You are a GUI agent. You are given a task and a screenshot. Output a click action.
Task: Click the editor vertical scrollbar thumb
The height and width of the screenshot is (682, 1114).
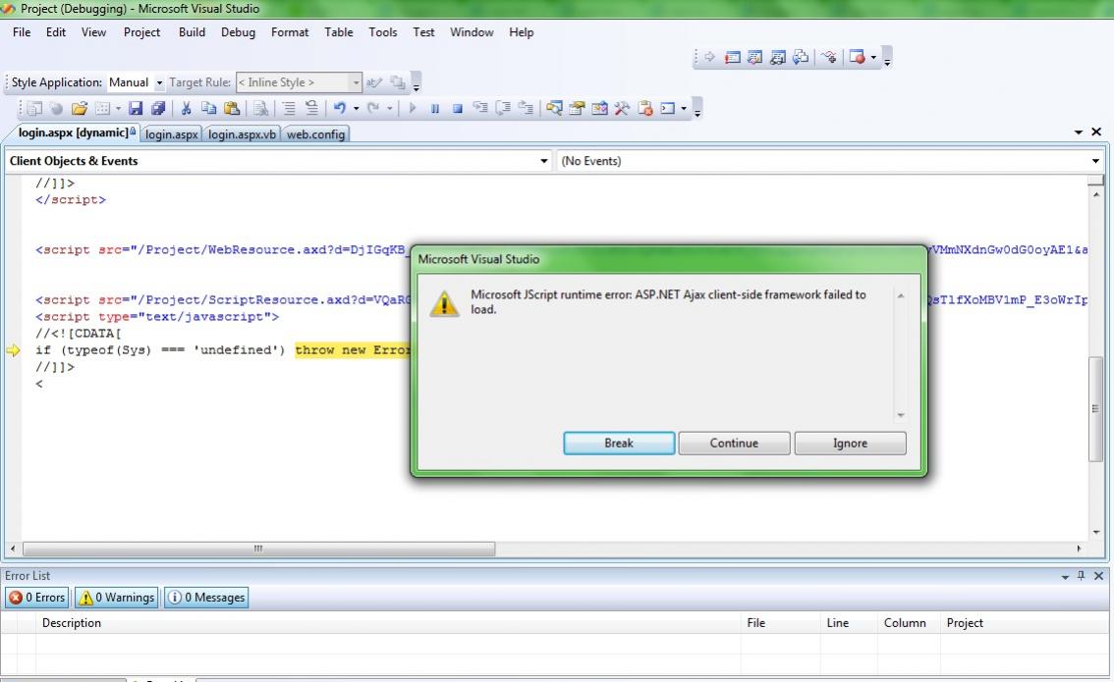point(1096,408)
